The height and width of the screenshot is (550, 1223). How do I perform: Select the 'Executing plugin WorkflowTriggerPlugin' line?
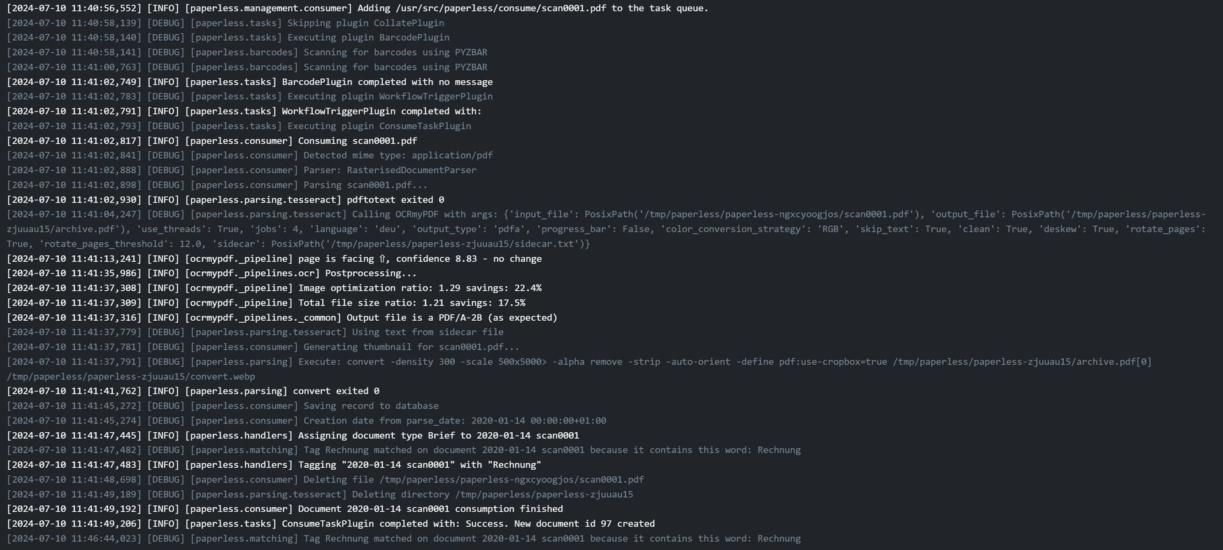(250, 97)
